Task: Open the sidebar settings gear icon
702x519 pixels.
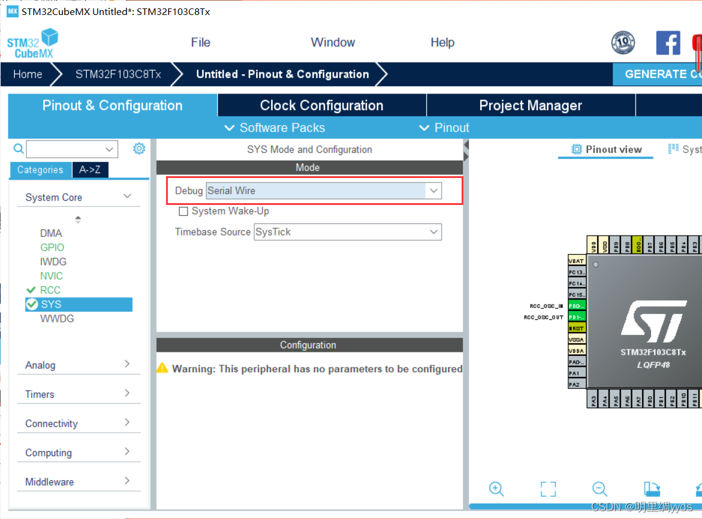Action: pos(139,149)
